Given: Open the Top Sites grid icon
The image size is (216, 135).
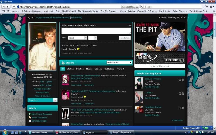Looking at the screenshot, I should pos(8,11).
